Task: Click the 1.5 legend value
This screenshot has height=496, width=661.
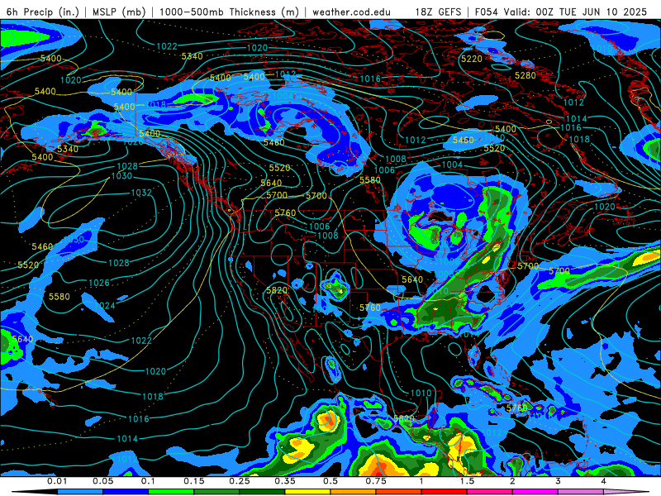Action: [x=467, y=481]
